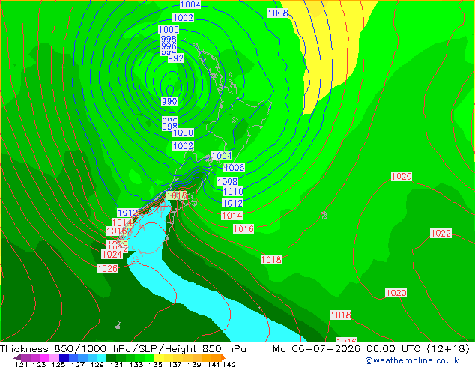Image resolution: width=475 pixels, height=367 pixels.
Task: Select the darkest green swatch above 131
Action: (111, 357)
